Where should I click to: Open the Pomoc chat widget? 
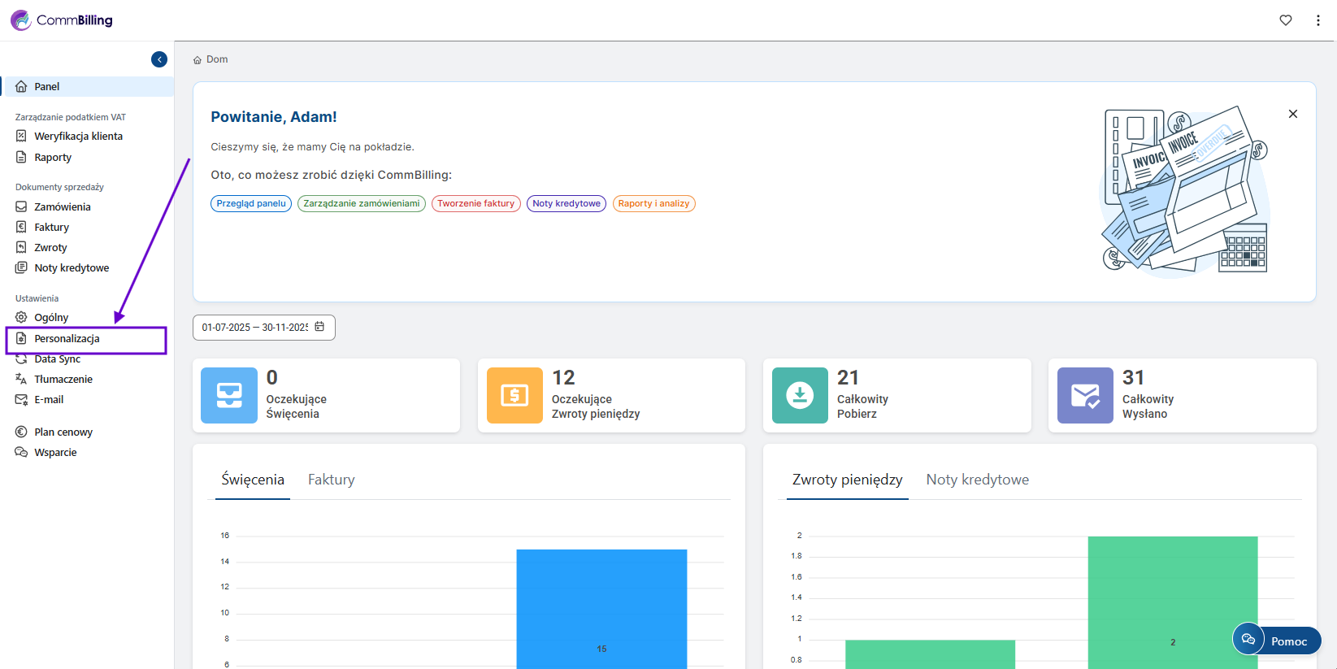tap(1277, 641)
